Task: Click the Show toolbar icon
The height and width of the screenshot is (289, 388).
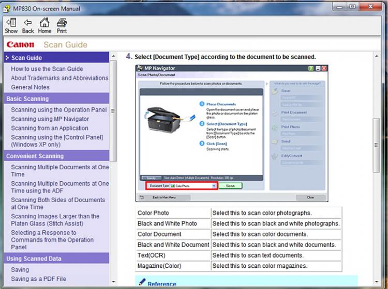Action: click(11, 26)
